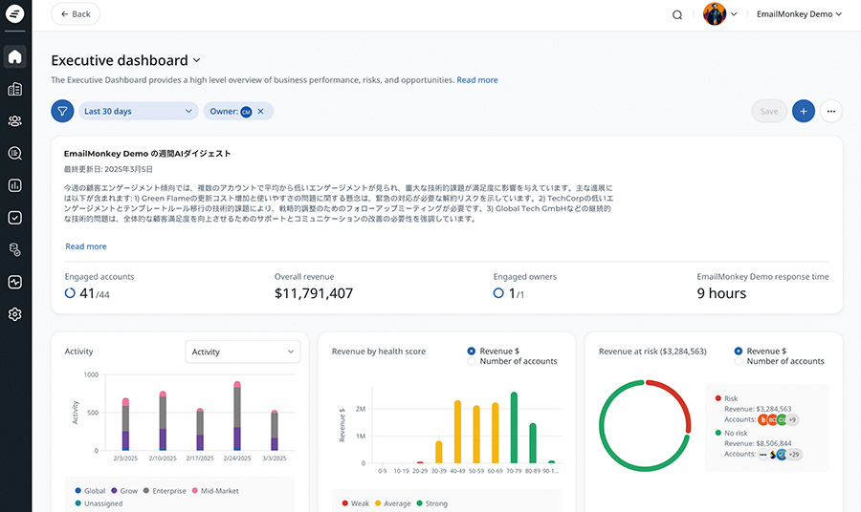The width and height of the screenshot is (861, 512).
Task: Open the companies building icon in sidebar
Action: click(14, 89)
